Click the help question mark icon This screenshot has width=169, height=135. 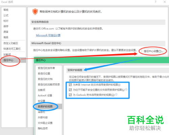155,2
